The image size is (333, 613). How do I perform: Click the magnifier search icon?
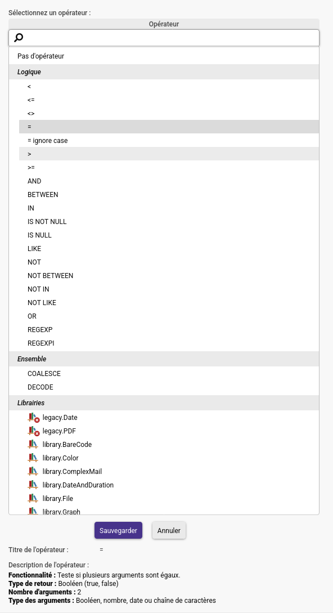[x=19, y=38]
